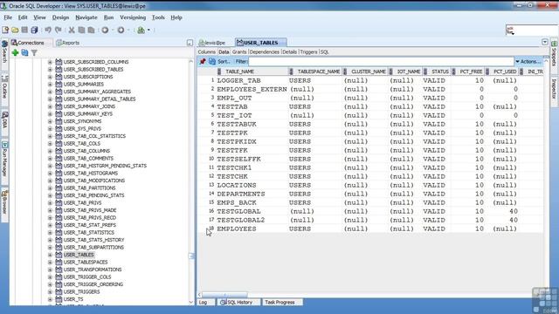Switch to the Triggers tab

coord(308,52)
